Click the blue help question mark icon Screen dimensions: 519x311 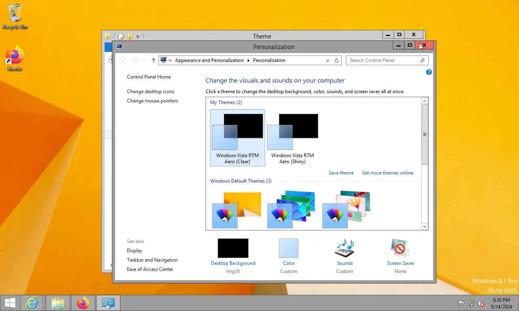[429, 72]
